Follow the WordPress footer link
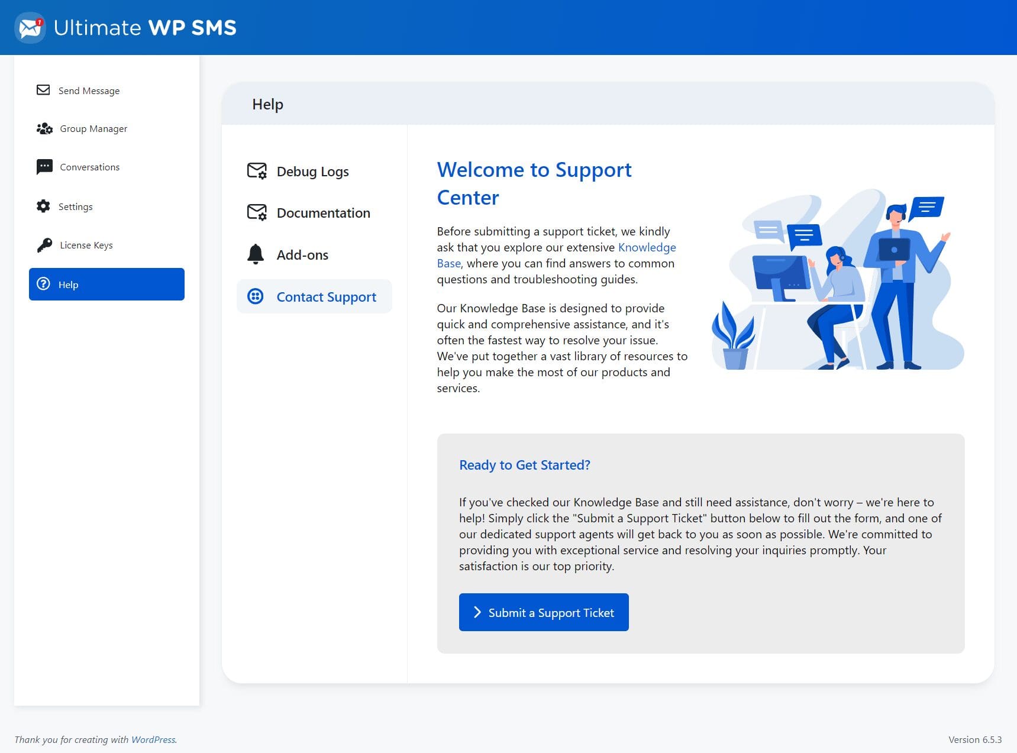1017x753 pixels. pos(153,739)
